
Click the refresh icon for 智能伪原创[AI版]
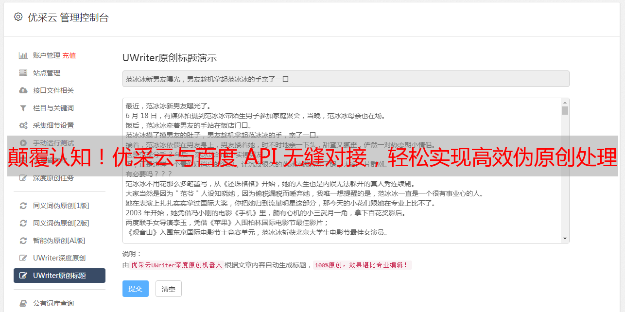(x=23, y=241)
